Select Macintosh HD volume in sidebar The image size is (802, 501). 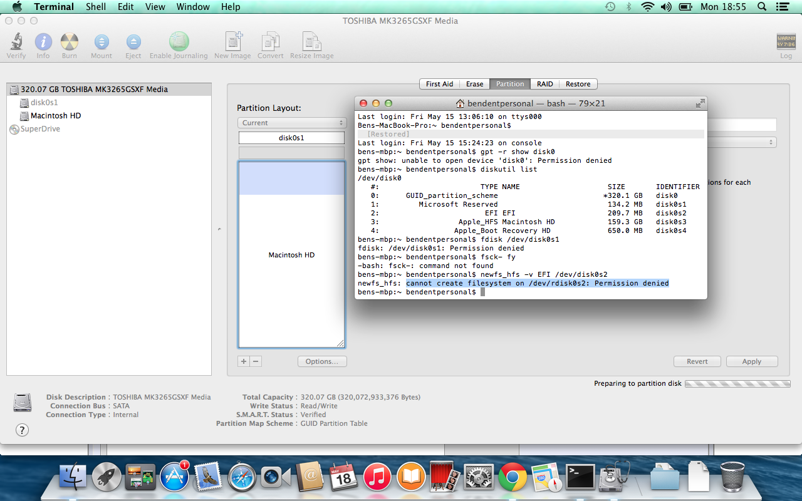tap(108, 115)
